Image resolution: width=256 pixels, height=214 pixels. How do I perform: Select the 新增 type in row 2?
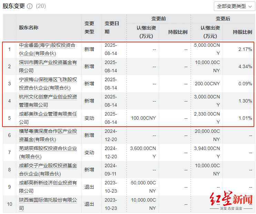89,66
